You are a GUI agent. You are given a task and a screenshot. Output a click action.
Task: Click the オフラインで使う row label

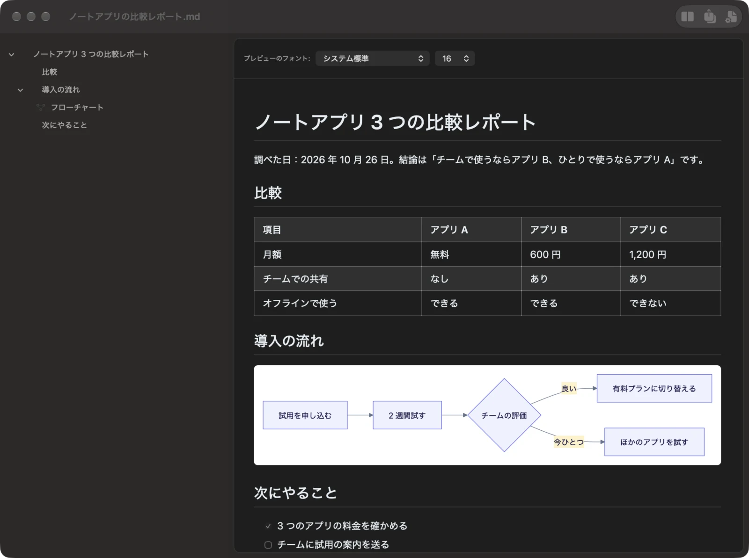coord(338,303)
